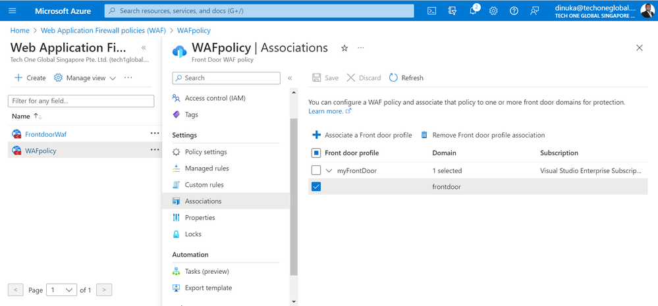Select Associations in the resource menu
Image resolution: width=658 pixels, height=306 pixels.
(226, 201)
